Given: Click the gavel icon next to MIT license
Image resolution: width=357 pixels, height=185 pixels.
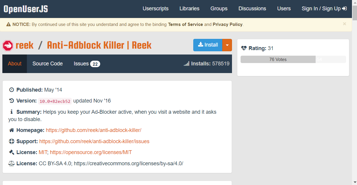Looking at the screenshot, I should (12, 152).
